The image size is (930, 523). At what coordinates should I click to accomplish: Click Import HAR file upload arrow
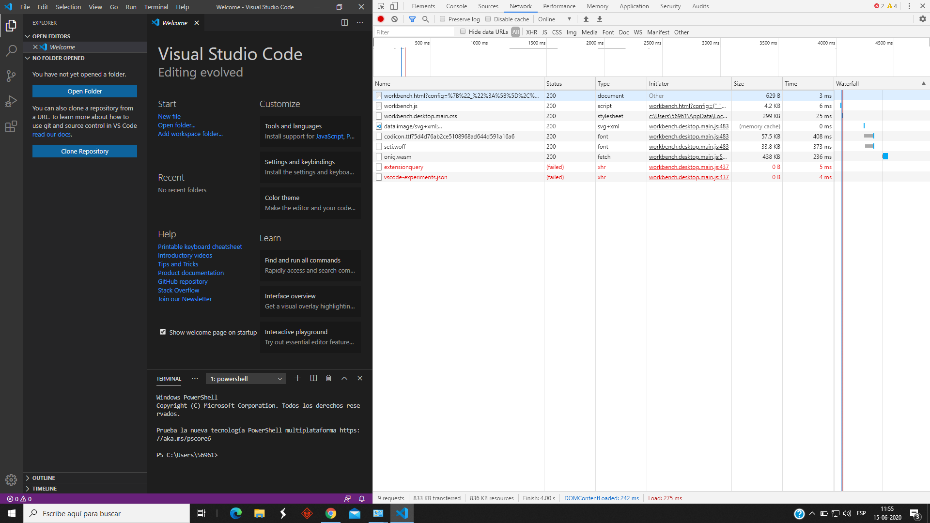tap(586, 19)
